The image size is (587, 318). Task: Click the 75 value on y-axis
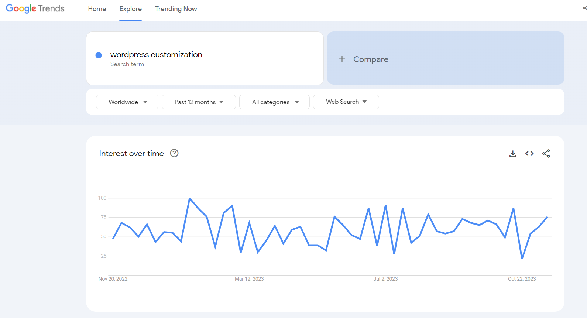point(104,217)
